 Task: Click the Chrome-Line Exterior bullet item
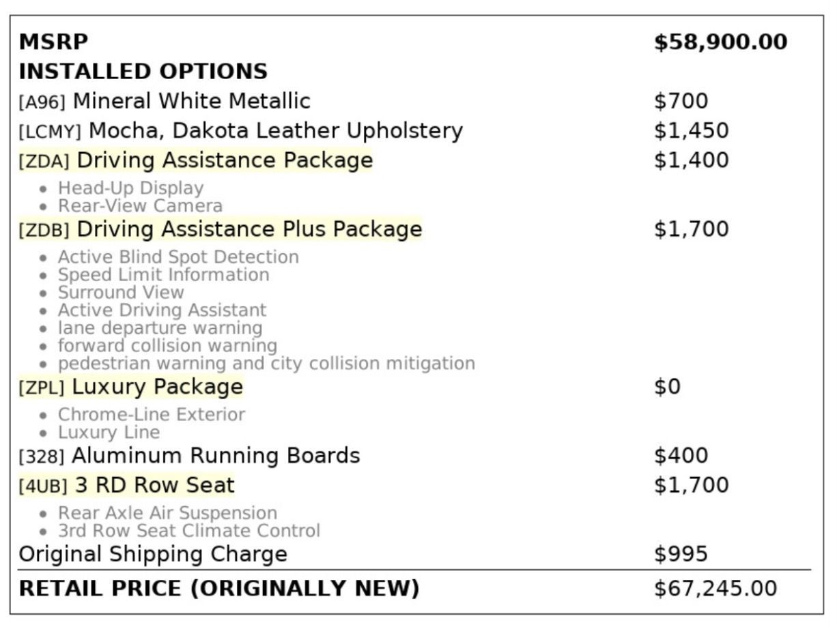point(151,414)
